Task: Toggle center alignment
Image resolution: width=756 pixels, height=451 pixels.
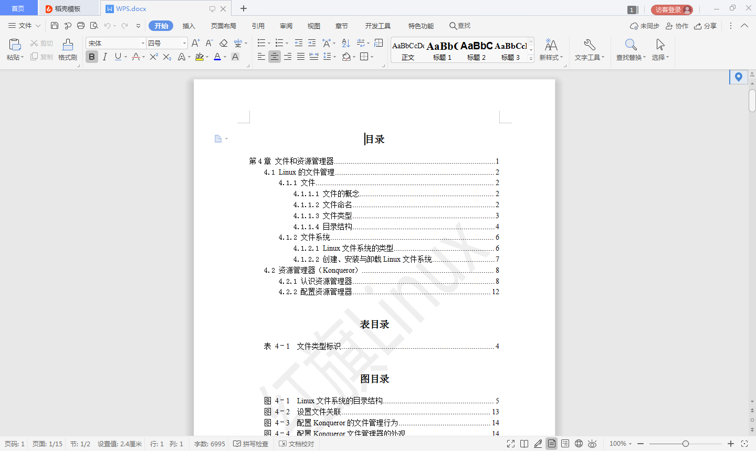Action: pos(275,57)
